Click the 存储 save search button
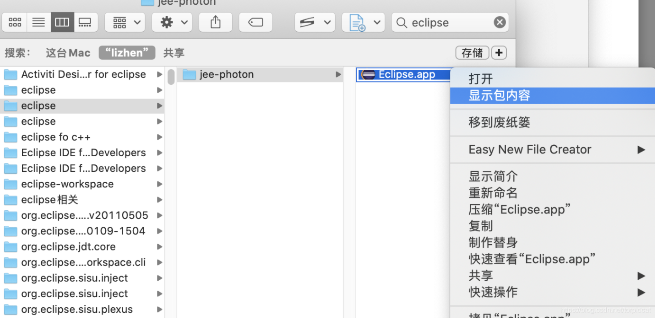Screen dimensions: 657x320 [x=472, y=53]
